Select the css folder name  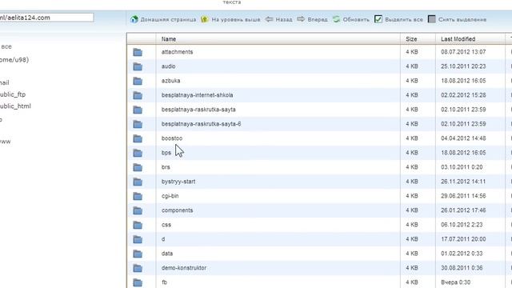166,225
